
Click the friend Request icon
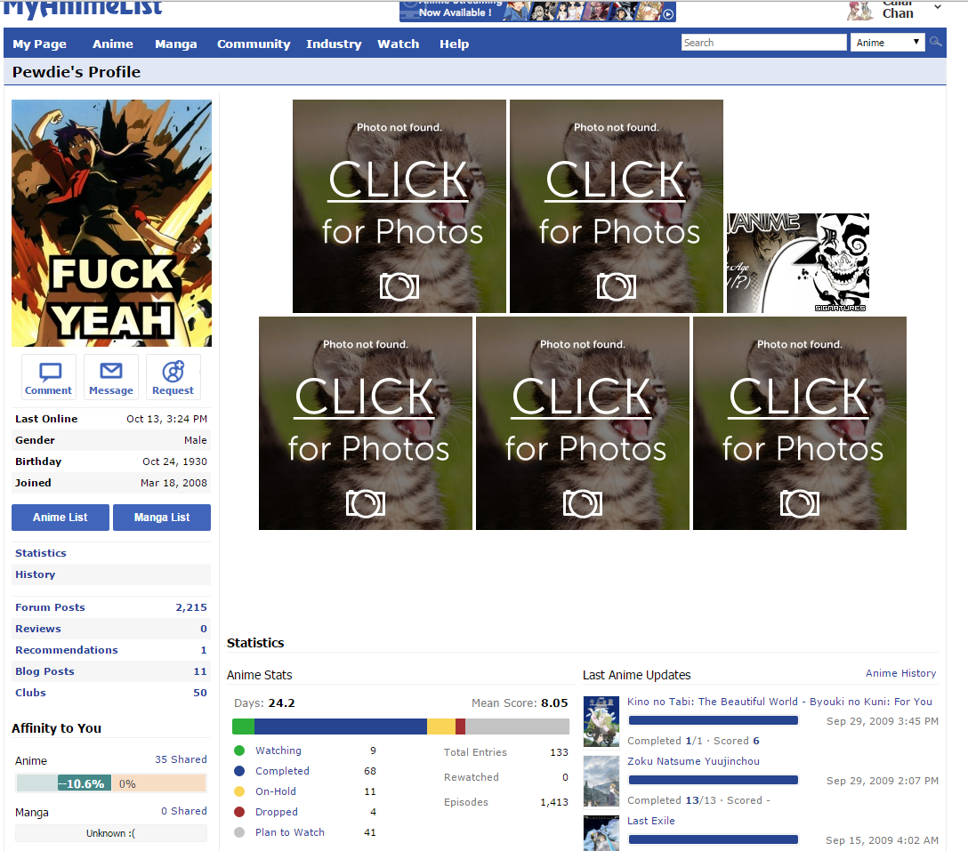pyautogui.click(x=173, y=371)
